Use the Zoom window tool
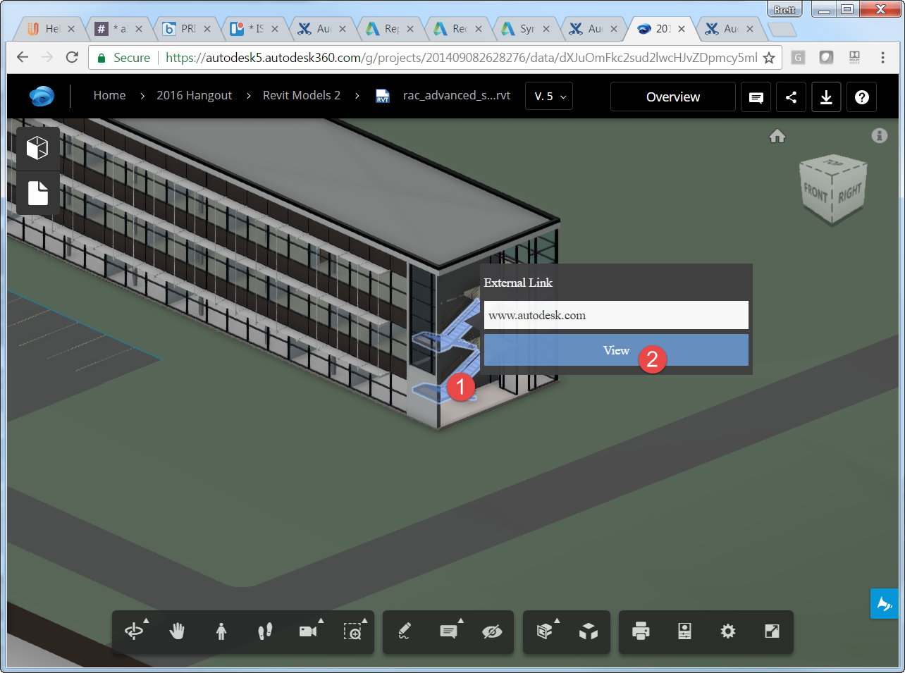The height and width of the screenshot is (673, 905). 352,633
